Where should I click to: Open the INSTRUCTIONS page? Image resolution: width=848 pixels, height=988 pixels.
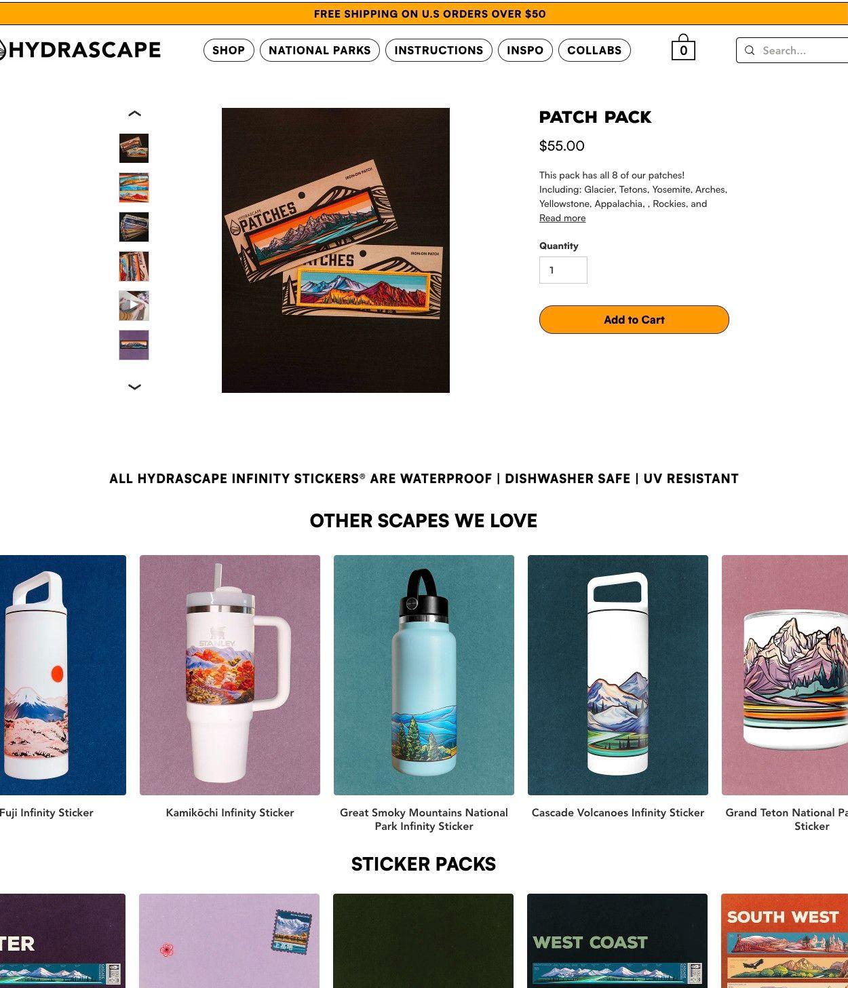[x=439, y=50]
